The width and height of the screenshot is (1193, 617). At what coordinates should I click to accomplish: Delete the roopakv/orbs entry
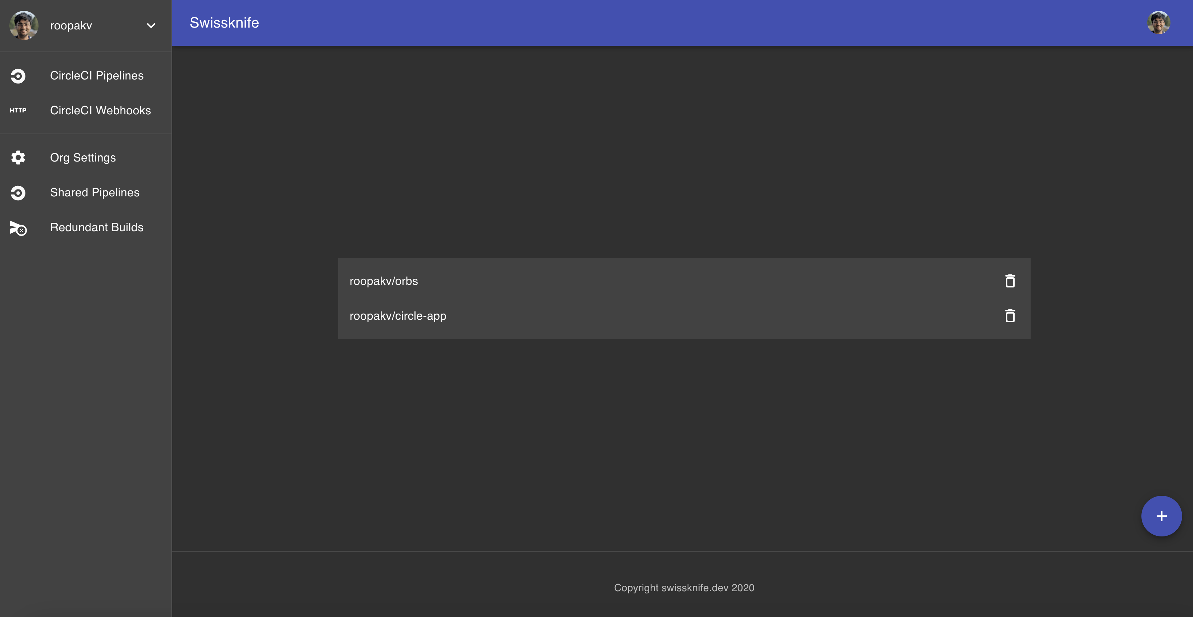(1010, 281)
